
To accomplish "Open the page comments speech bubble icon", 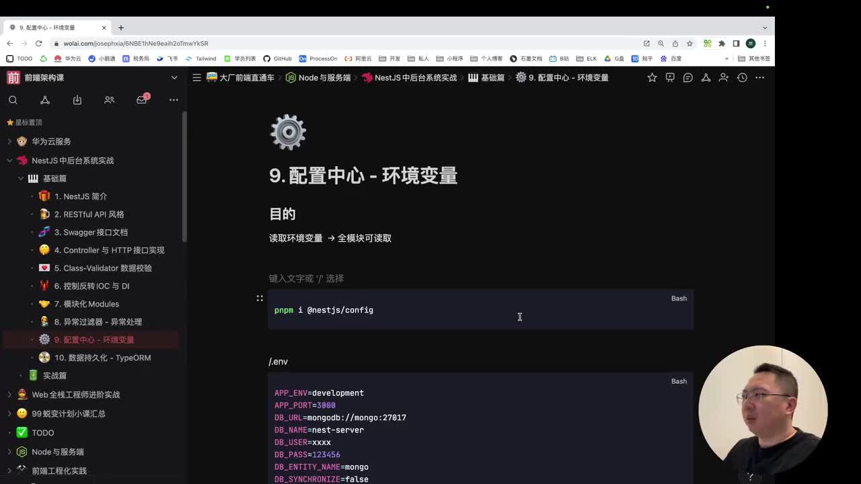I will pos(687,77).
